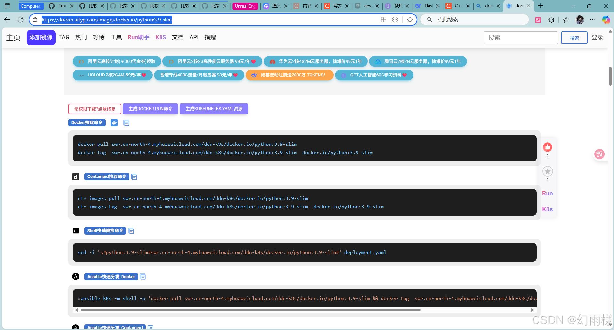
Task: Click the Ansible logo icon
Action: coord(75,277)
